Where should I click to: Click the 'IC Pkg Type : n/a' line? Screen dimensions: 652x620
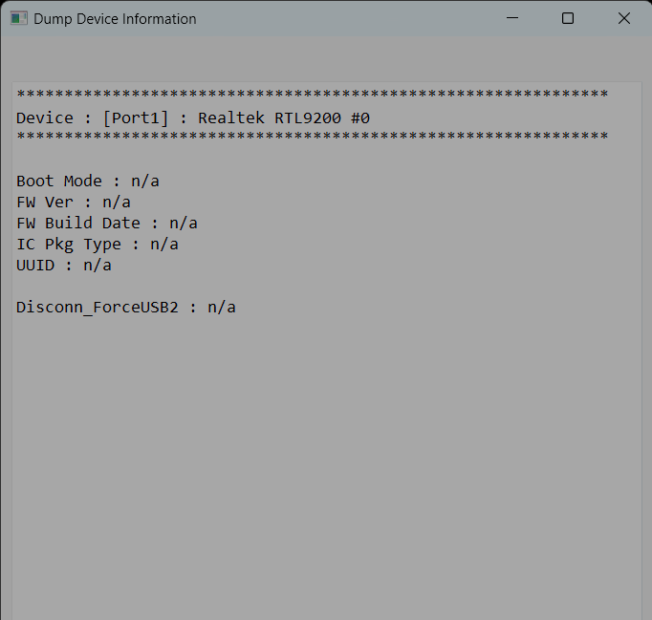click(98, 245)
